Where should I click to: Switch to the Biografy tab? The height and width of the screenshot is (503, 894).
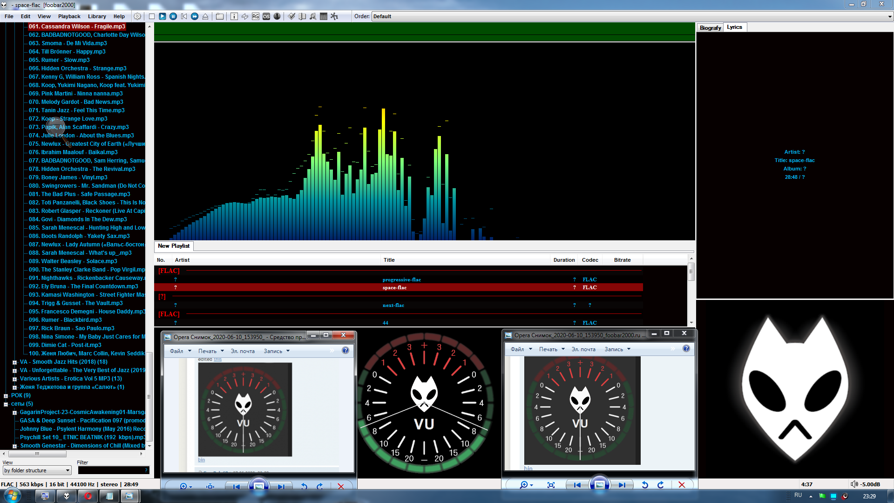pos(710,27)
